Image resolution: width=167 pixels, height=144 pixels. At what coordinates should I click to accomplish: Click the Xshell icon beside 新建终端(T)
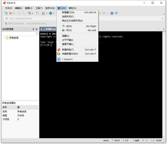click(59, 50)
